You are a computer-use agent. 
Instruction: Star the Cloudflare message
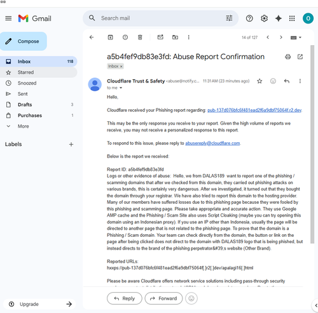pos(259,81)
